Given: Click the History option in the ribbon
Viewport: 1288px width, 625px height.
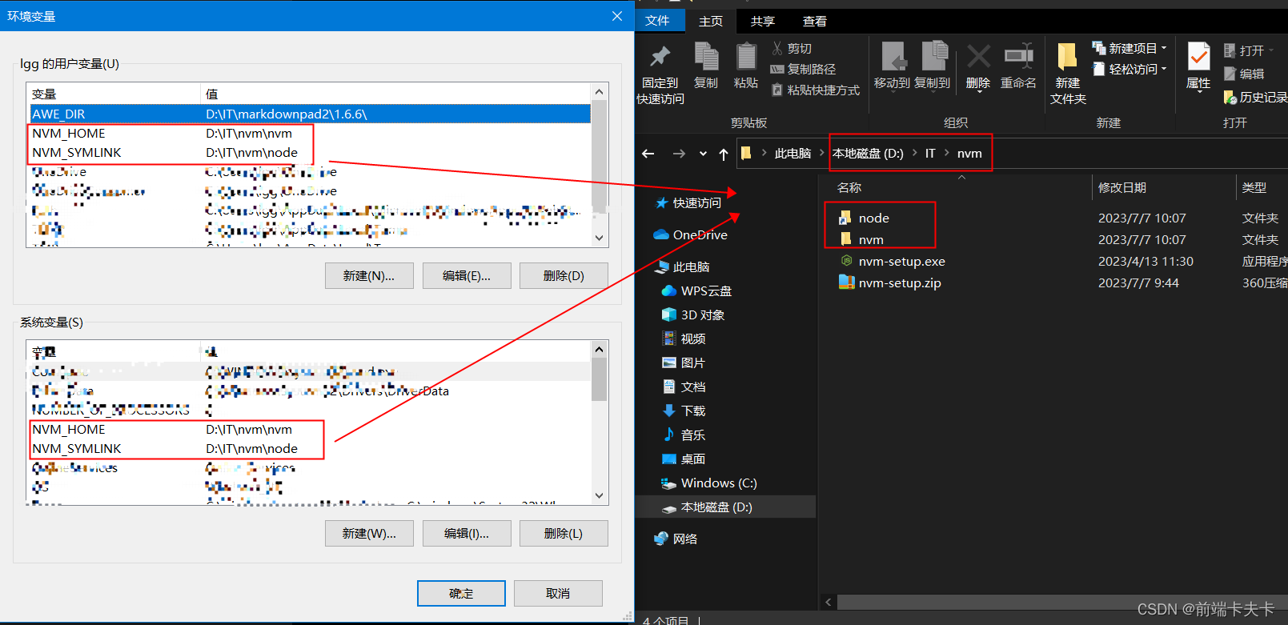Looking at the screenshot, I should [x=1255, y=98].
